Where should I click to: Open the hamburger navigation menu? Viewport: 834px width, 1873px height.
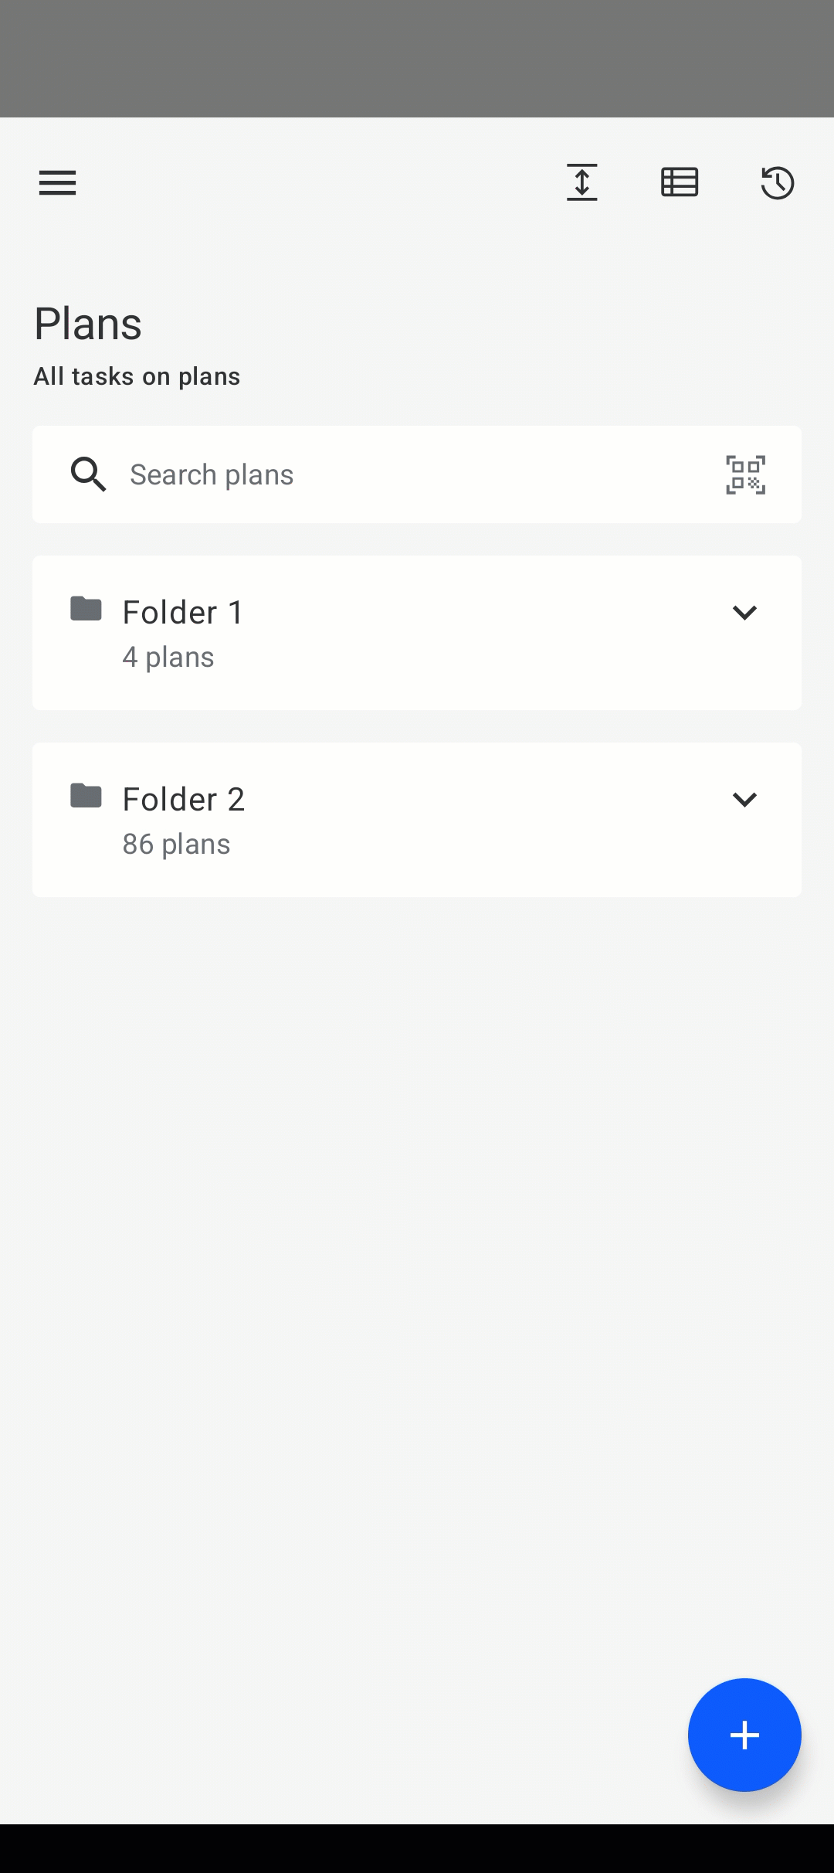pos(58,183)
